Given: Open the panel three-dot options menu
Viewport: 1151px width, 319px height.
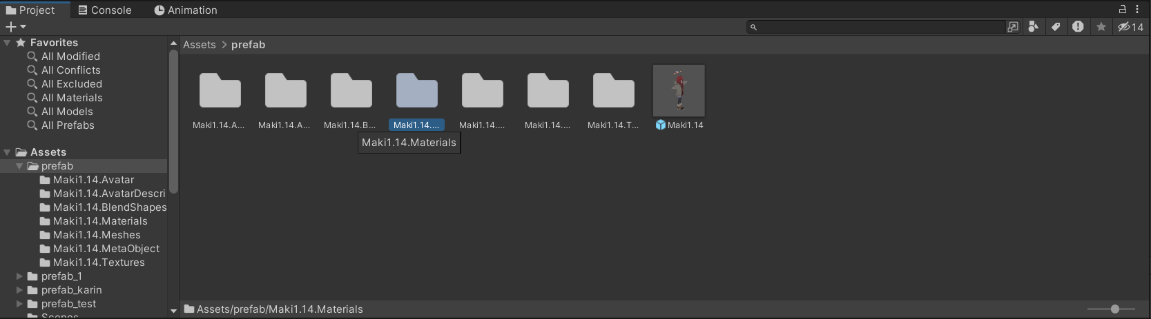Looking at the screenshot, I should tap(1137, 9).
